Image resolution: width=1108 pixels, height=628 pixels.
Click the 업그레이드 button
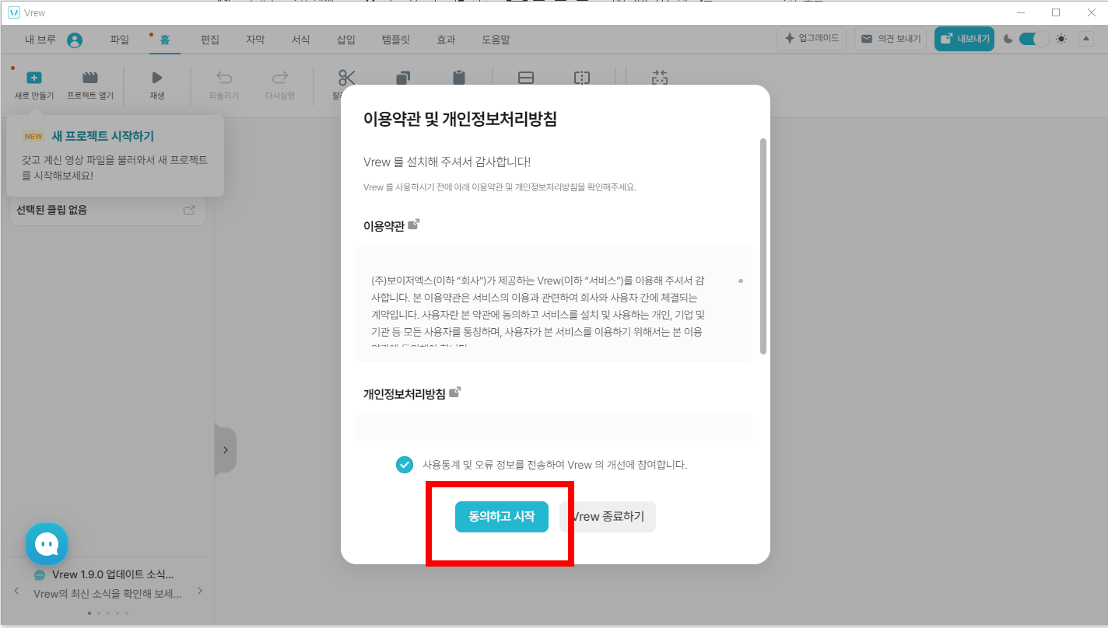(x=812, y=39)
